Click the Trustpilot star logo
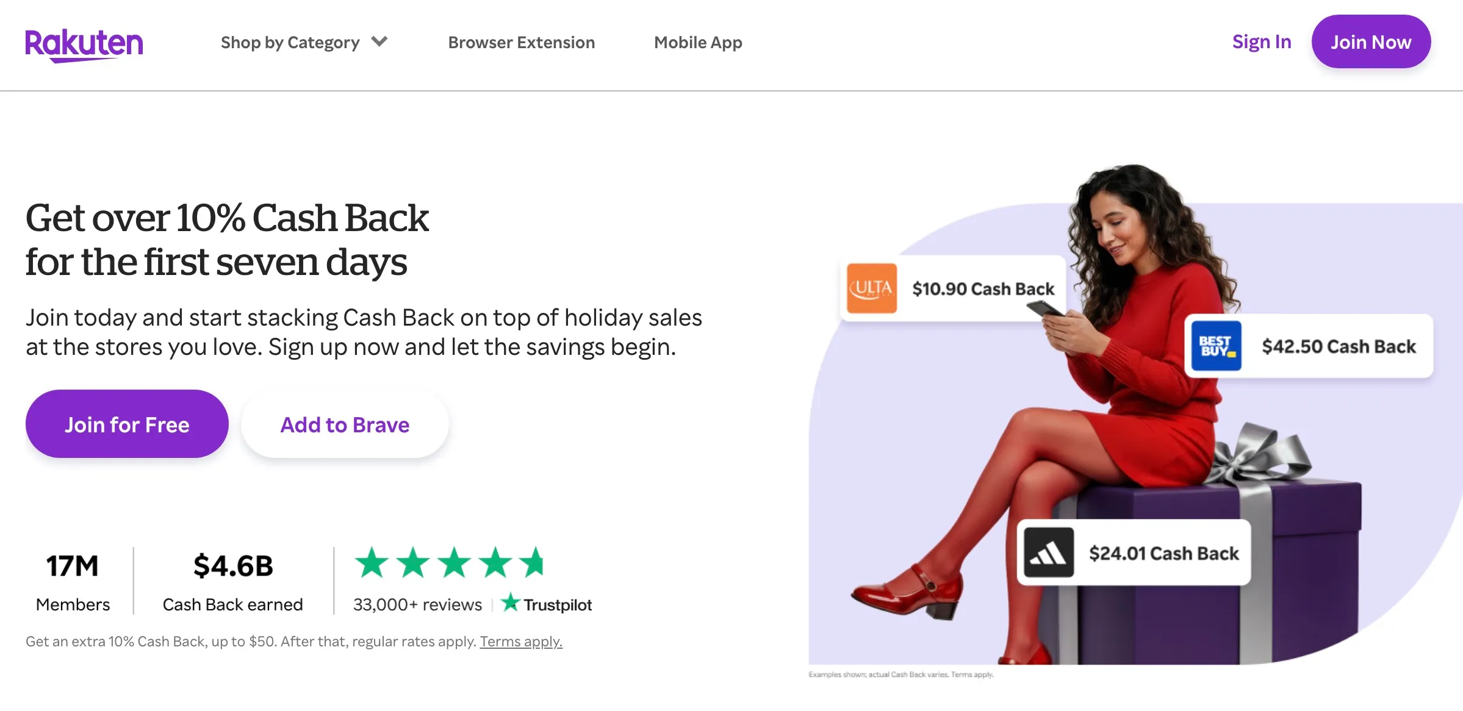The image size is (1463, 711). click(x=510, y=603)
